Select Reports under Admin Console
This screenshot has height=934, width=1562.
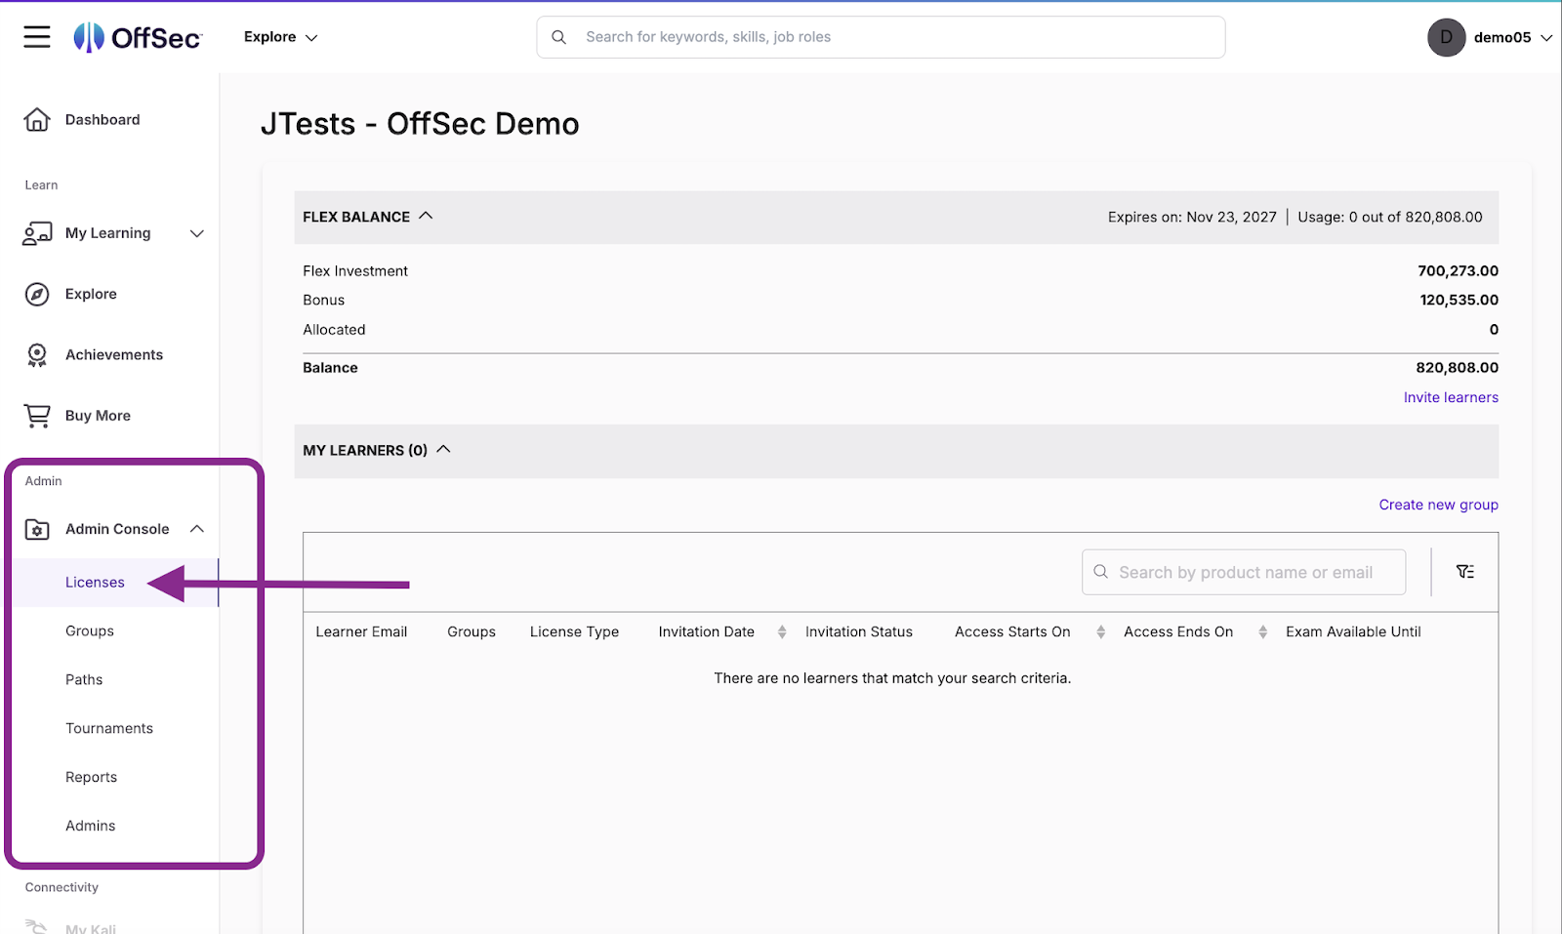[x=91, y=778]
